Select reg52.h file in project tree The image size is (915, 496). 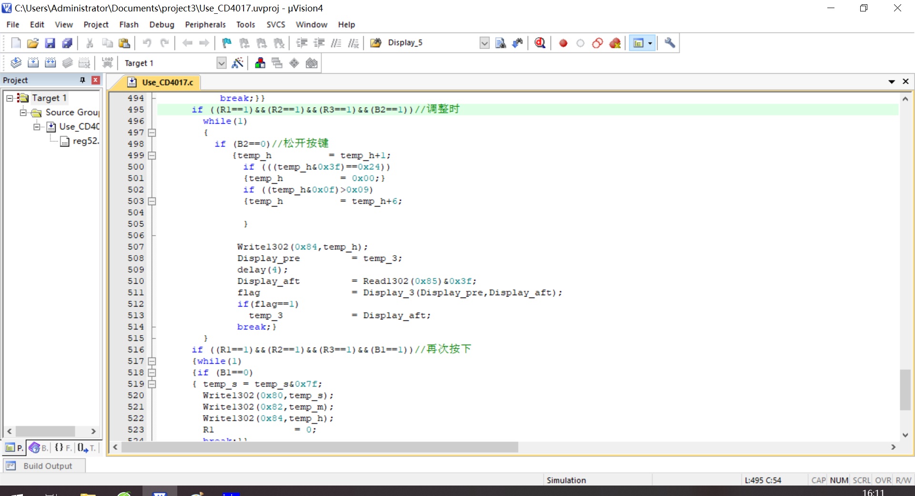[x=80, y=141]
